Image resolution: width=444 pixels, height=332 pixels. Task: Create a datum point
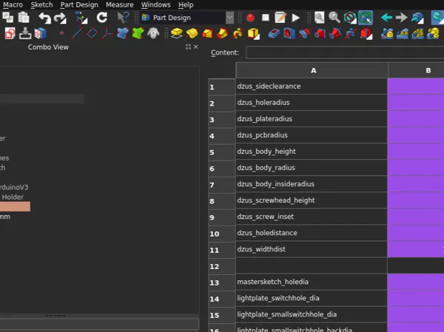[61, 33]
